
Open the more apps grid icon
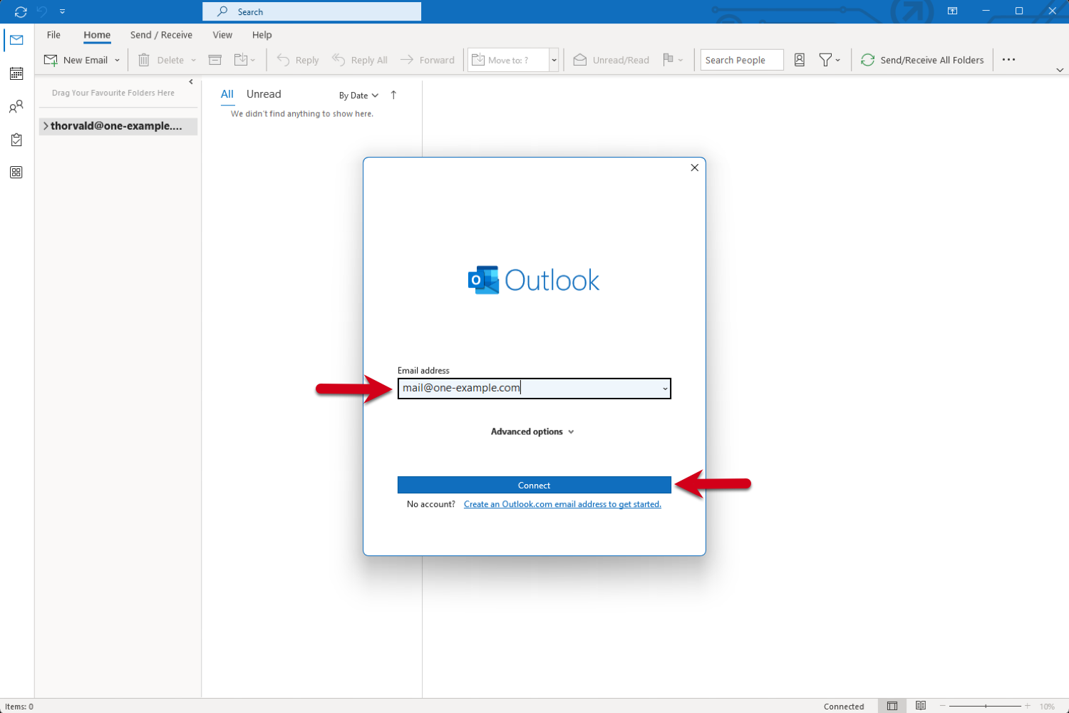pos(16,172)
